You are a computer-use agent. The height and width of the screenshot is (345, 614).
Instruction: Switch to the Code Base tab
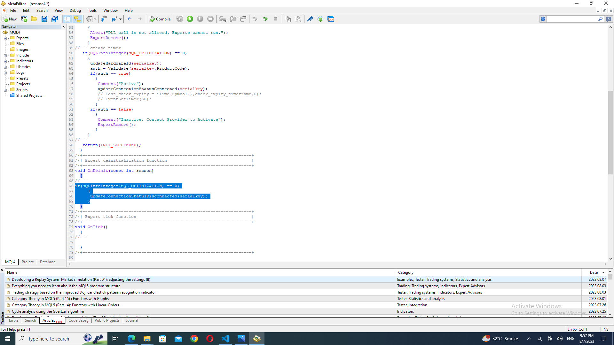[x=77, y=320]
